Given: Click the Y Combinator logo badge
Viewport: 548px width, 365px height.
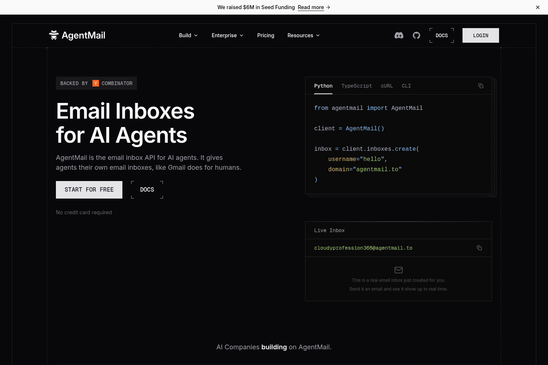Looking at the screenshot, I should 96,83.
